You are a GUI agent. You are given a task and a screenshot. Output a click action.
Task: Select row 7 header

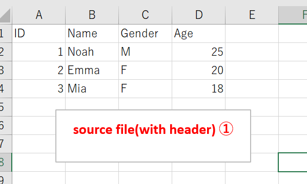(x=6, y=144)
